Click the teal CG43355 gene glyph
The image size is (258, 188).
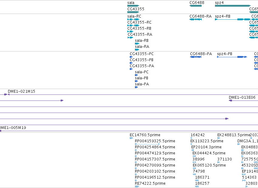[x=133, y=12]
